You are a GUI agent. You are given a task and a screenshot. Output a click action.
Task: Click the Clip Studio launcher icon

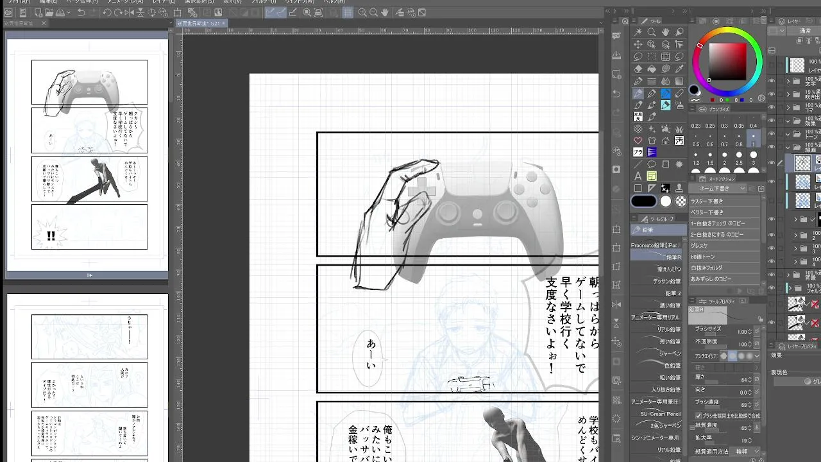pos(9,13)
